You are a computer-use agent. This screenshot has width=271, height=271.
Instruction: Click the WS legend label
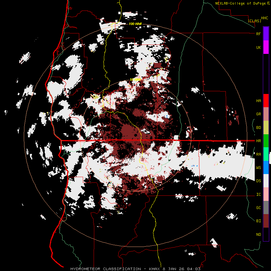point(258,168)
